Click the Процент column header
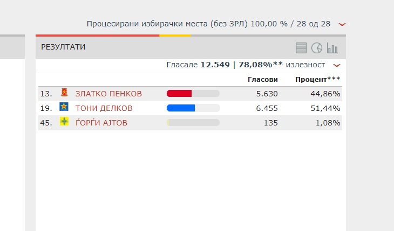This screenshot has width=394, height=231. pyautogui.click(x=317, y=80)
